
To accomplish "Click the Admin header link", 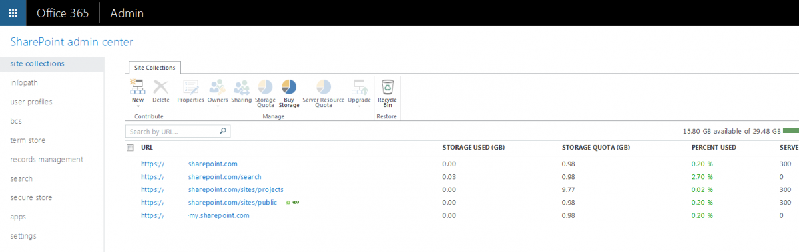I will pos(127,13).
